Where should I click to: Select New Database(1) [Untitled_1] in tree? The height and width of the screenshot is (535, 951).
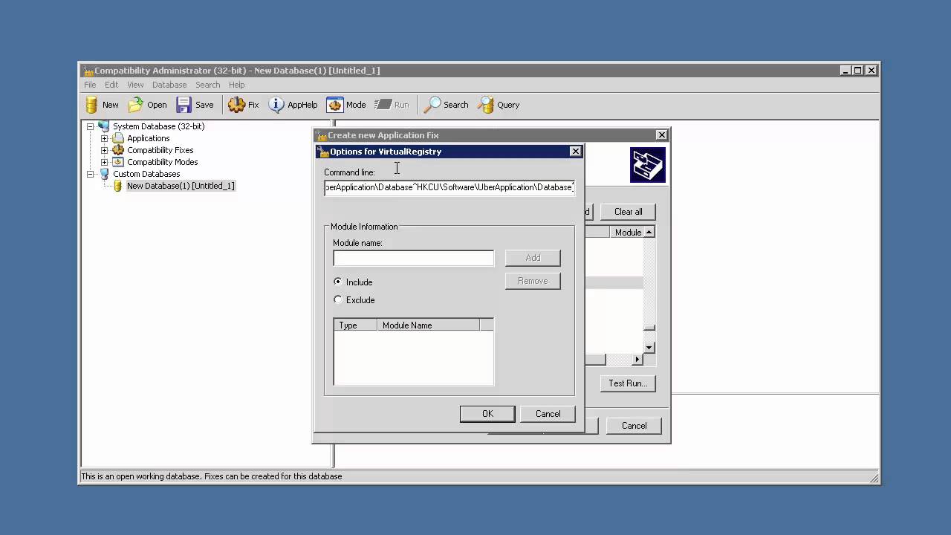click(181, 186)
